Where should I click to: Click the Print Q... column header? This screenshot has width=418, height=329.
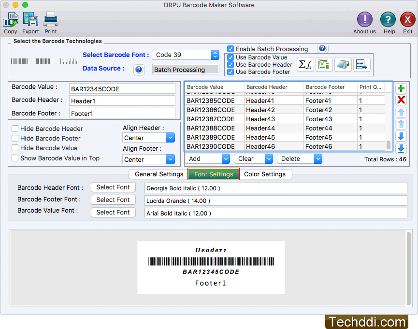[370, 87]
